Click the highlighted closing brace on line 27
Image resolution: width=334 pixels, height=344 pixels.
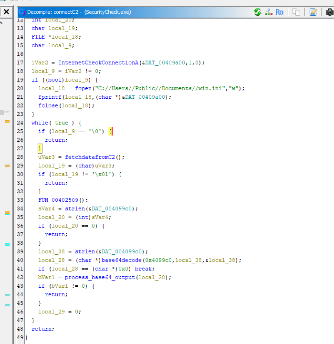(x=40, y=148)
